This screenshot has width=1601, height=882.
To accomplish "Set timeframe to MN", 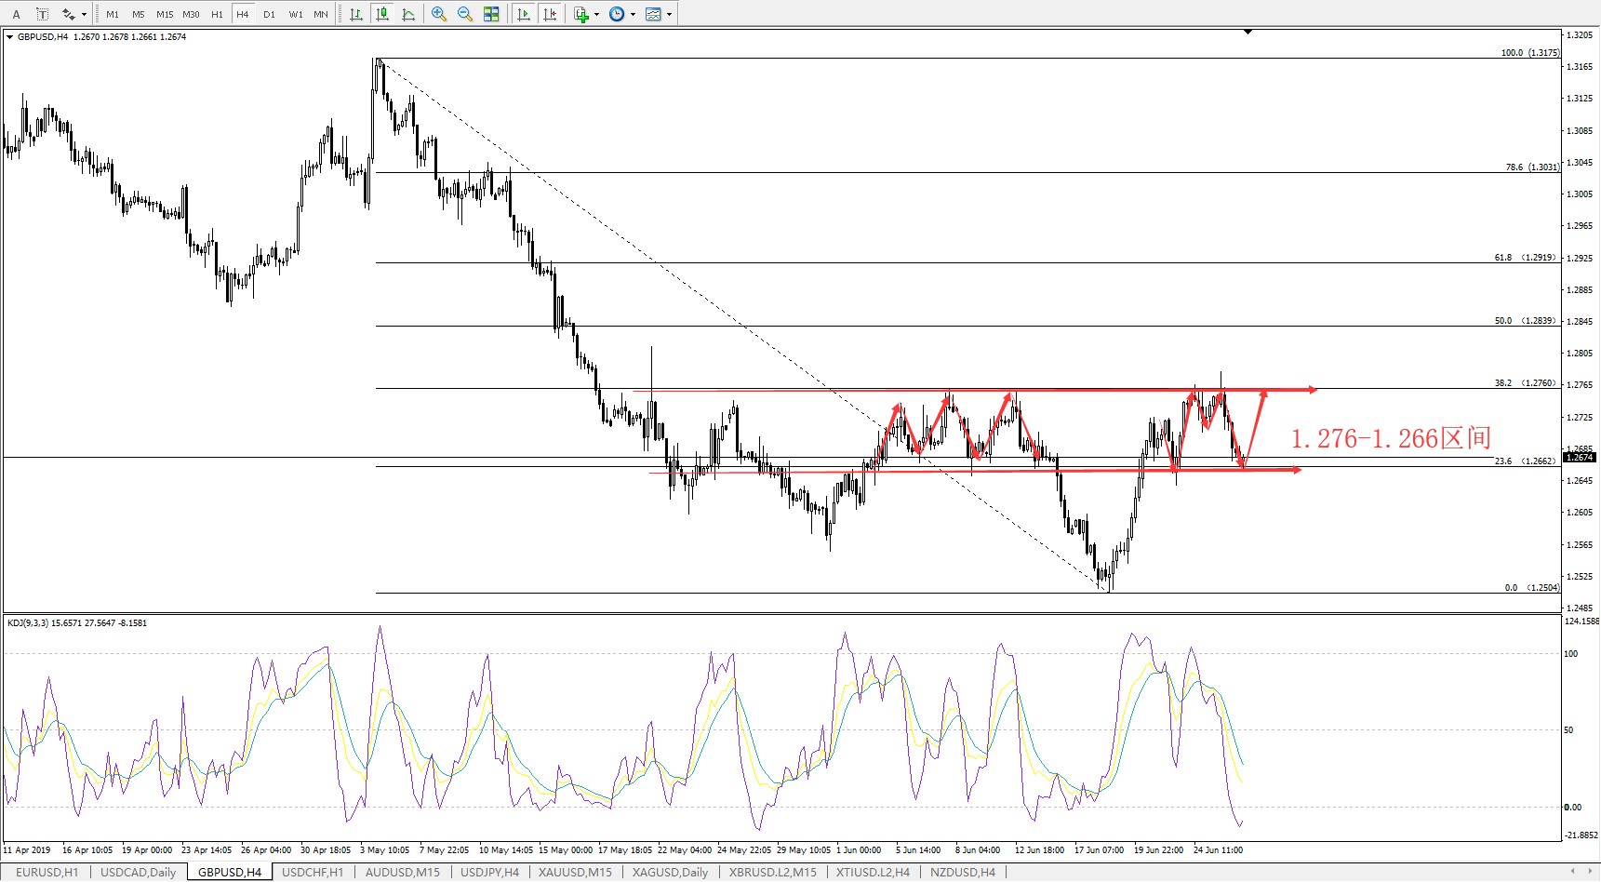I will tap(321, 14).
